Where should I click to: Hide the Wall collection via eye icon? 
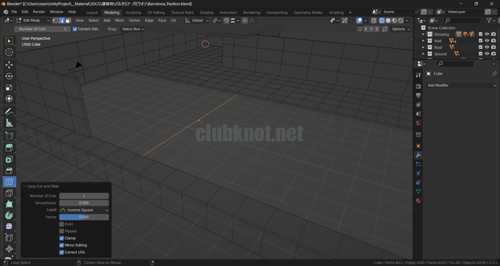pyautogui.click(x=487, y=41)
